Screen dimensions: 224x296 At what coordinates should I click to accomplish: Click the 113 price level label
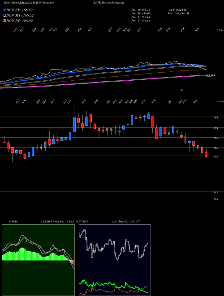pos(216,199)
